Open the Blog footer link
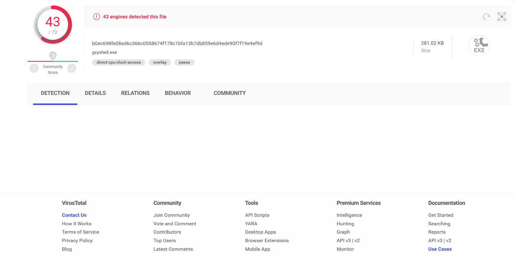 tap(67, 249)
